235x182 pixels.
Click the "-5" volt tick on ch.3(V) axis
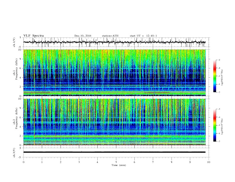pos(20,157)
